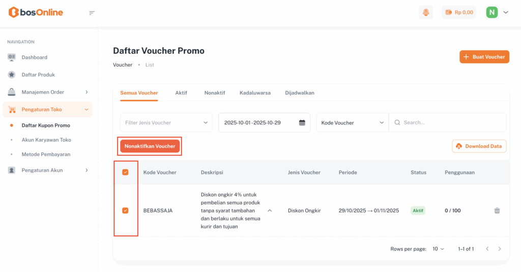This screenshot has width=521, height=272.
Task: Click the calendar icon in date range
Action: coord(302,123)
